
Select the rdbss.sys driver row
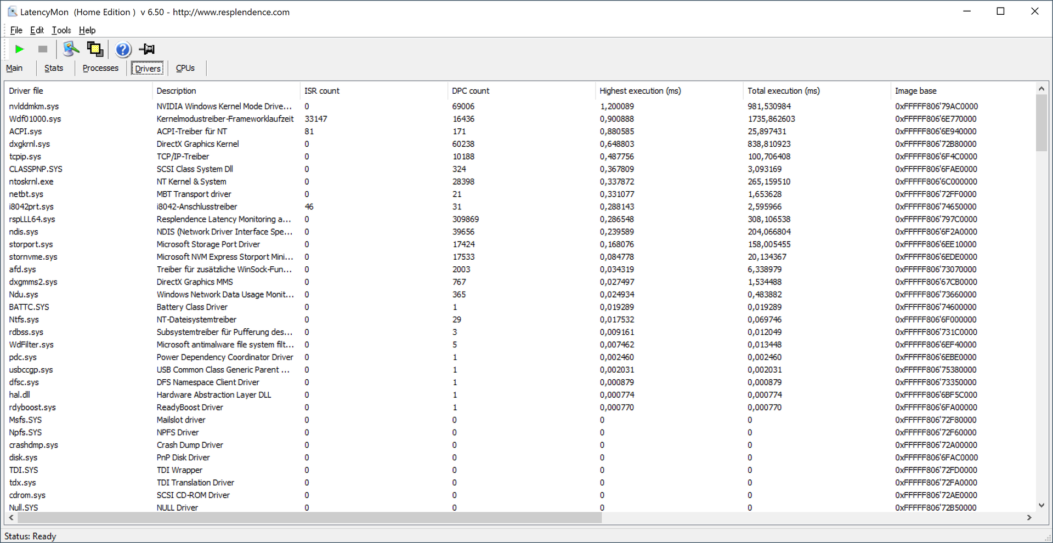click(x=520, y=333)
